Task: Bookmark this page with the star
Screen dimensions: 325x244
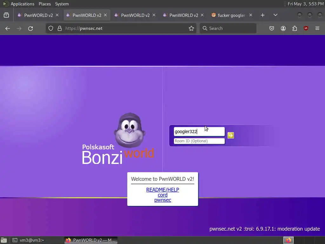Action: 191,28
